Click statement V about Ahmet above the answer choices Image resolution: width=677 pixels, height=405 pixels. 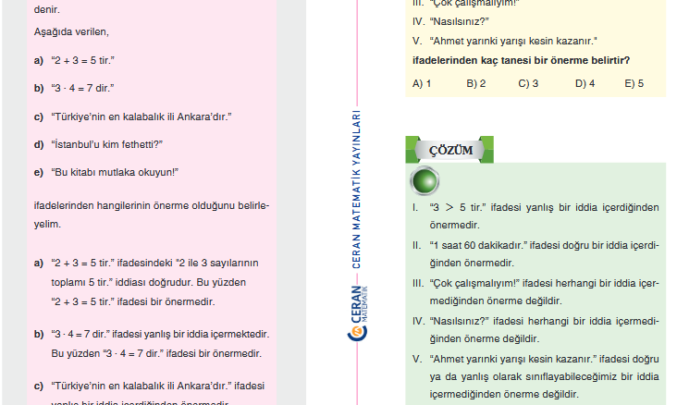coord(512,41)
